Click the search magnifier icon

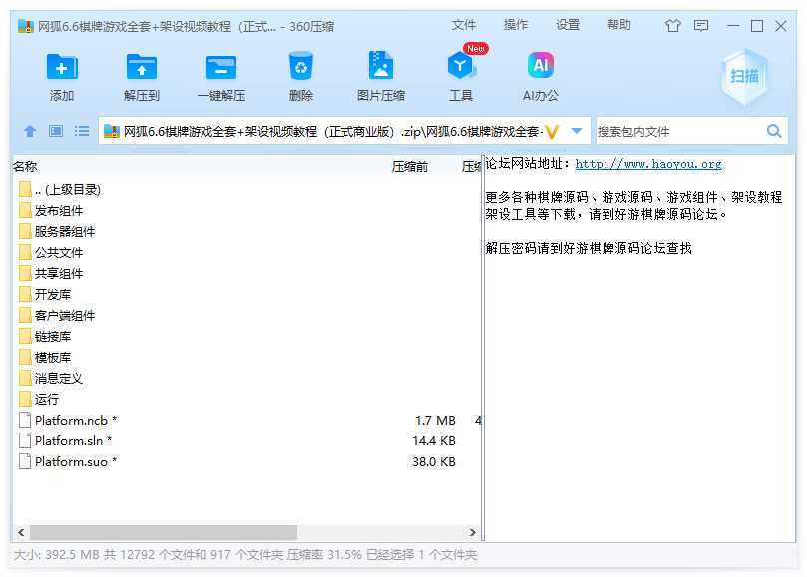pyautogui.click(x=774, y=131)
